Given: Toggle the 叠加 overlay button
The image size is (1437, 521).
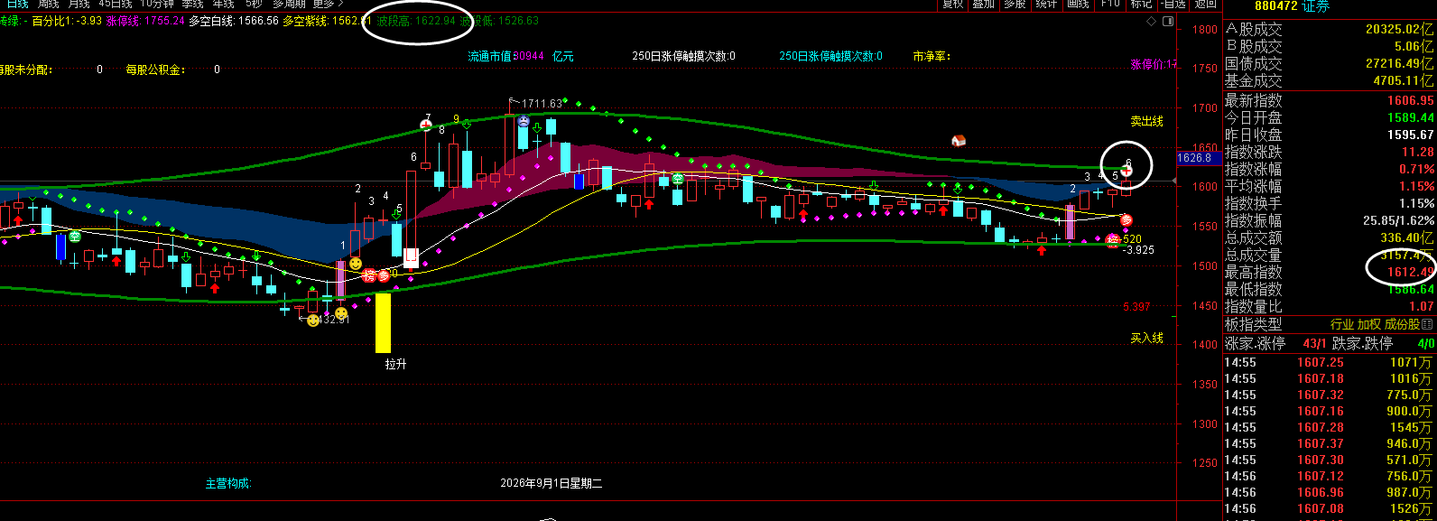Looking at the screenshot, I should point(984,4).
